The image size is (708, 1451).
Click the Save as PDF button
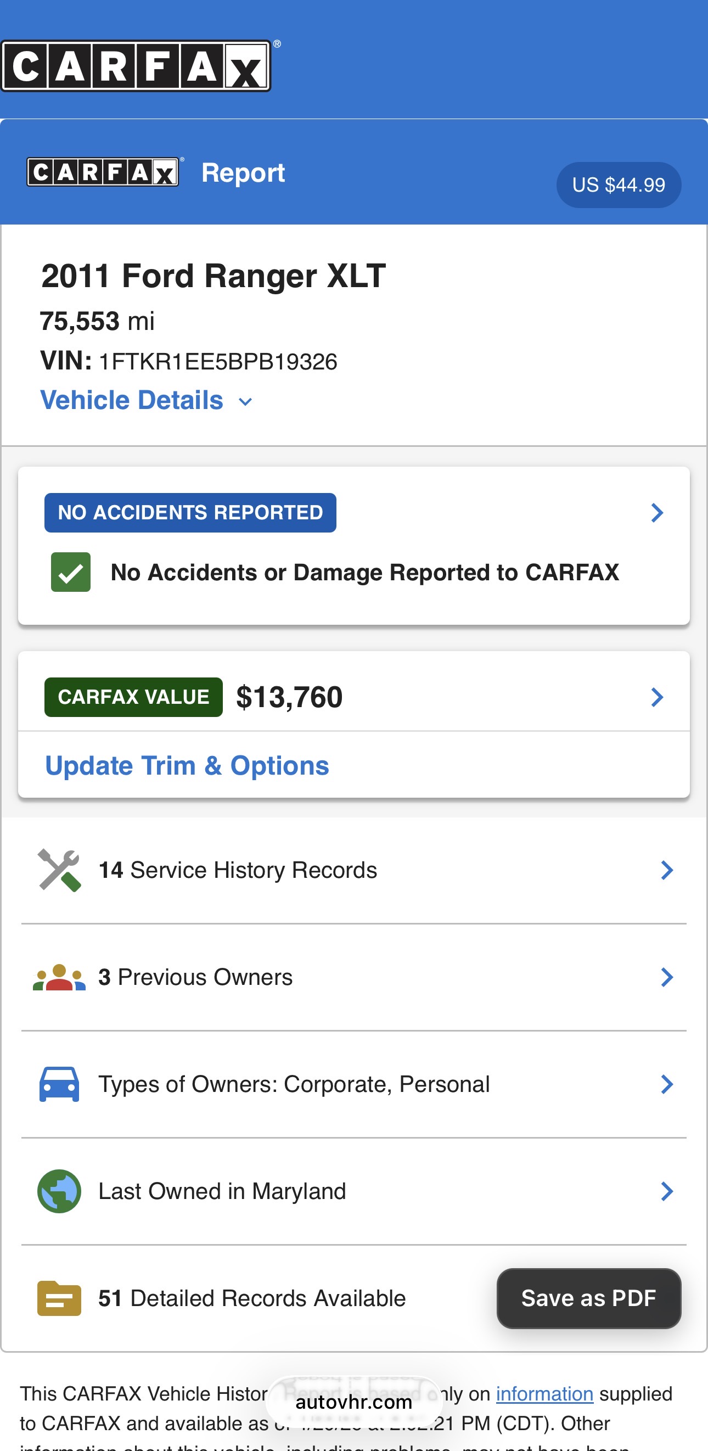(588, 1298)
